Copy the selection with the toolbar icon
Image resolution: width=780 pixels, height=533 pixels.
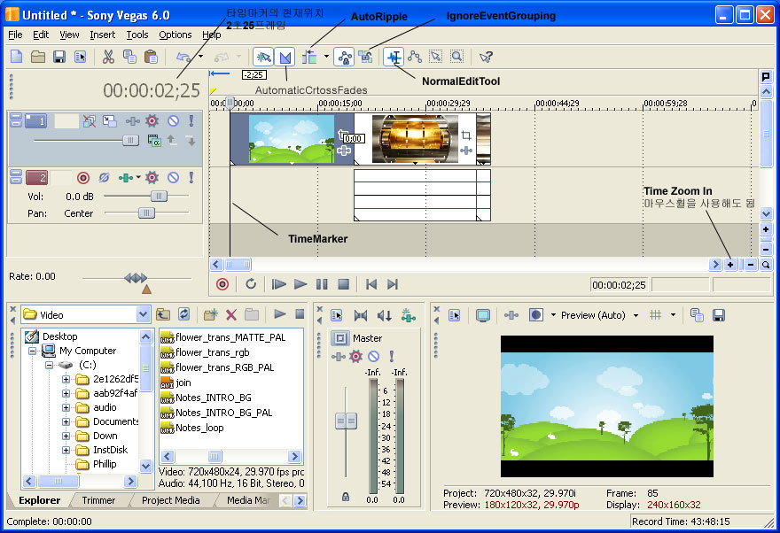[x=129, y=57]
